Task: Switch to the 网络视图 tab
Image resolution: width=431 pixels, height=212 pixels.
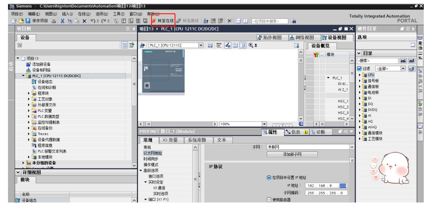Action: [x=302, y=37]
